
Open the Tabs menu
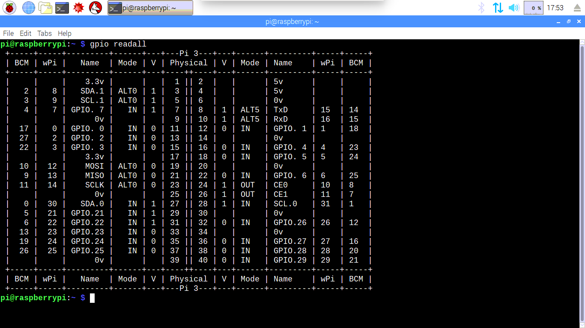pyautogui.click(x=45, y=33)
